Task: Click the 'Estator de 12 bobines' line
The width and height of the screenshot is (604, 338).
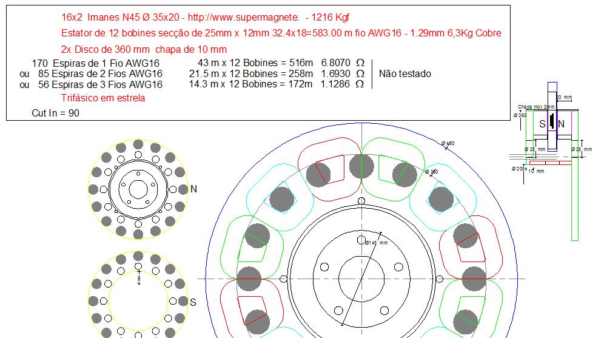Action: [281, 33]
